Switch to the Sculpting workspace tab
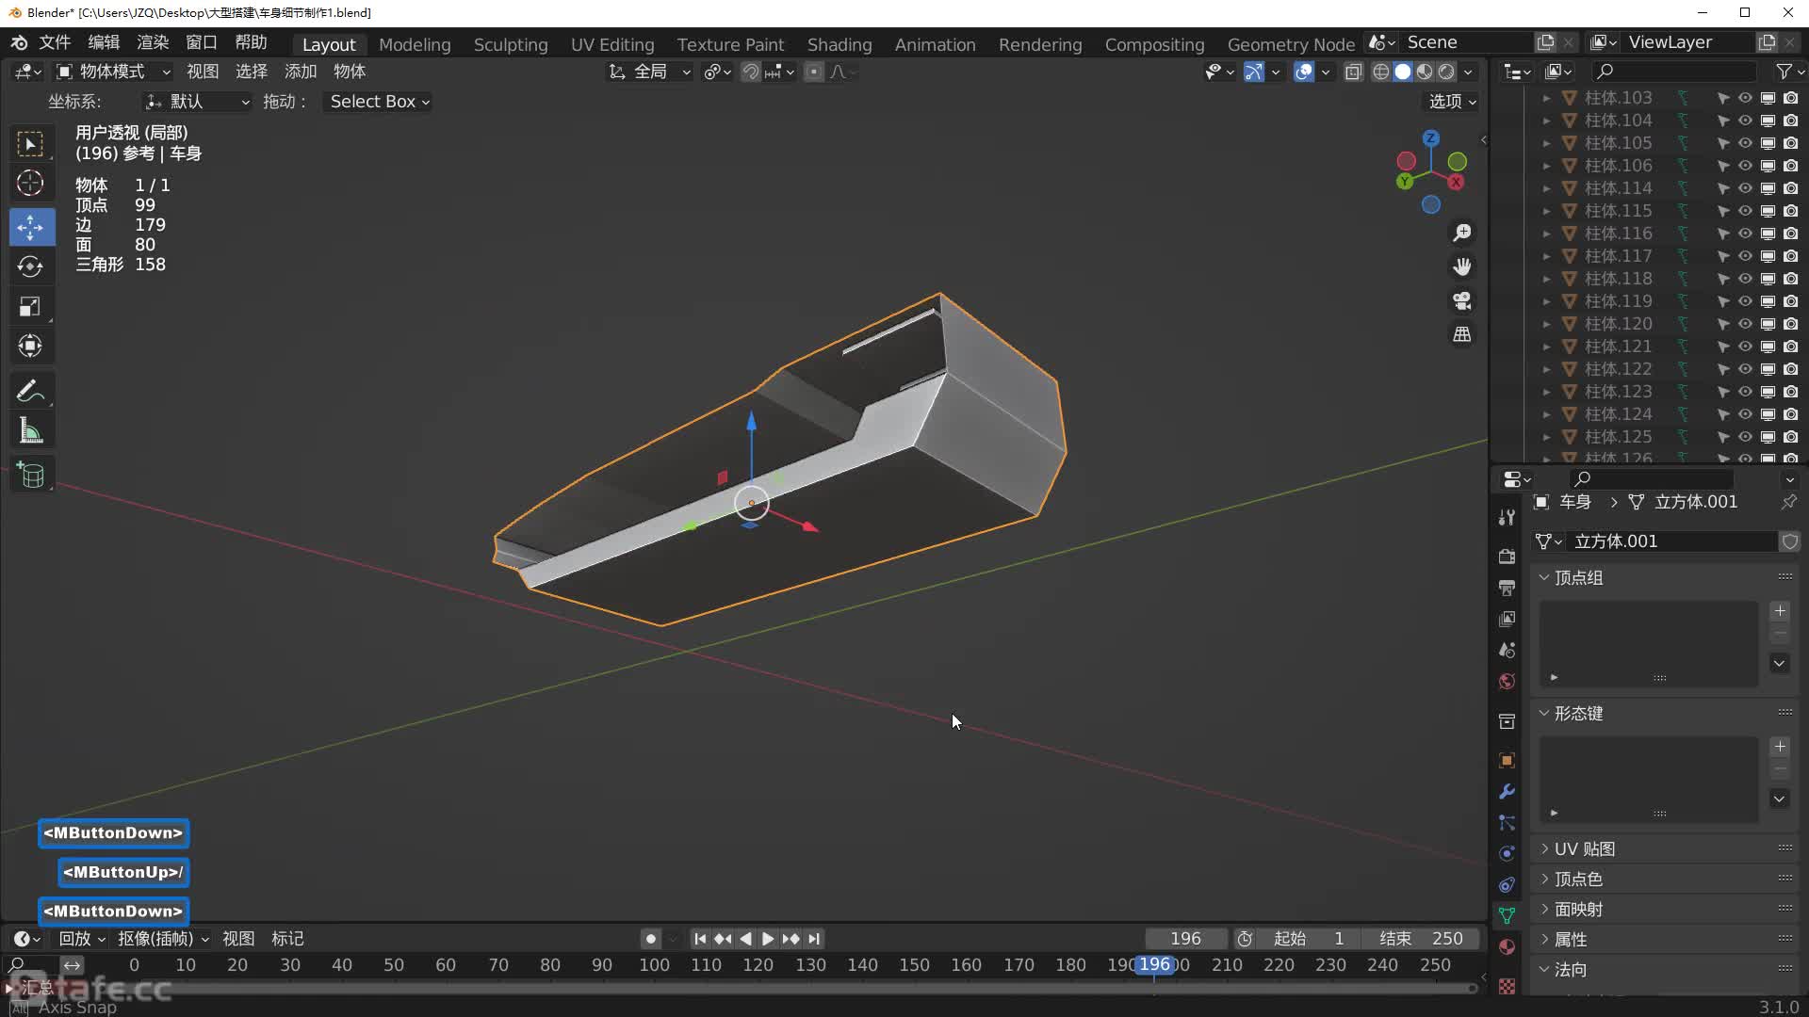The width and height of the screenshot is (1809, 1017). [510, 44]
